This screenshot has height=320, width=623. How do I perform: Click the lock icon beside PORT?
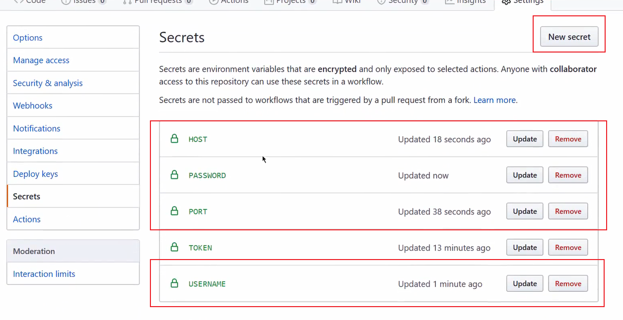[174, 211]
